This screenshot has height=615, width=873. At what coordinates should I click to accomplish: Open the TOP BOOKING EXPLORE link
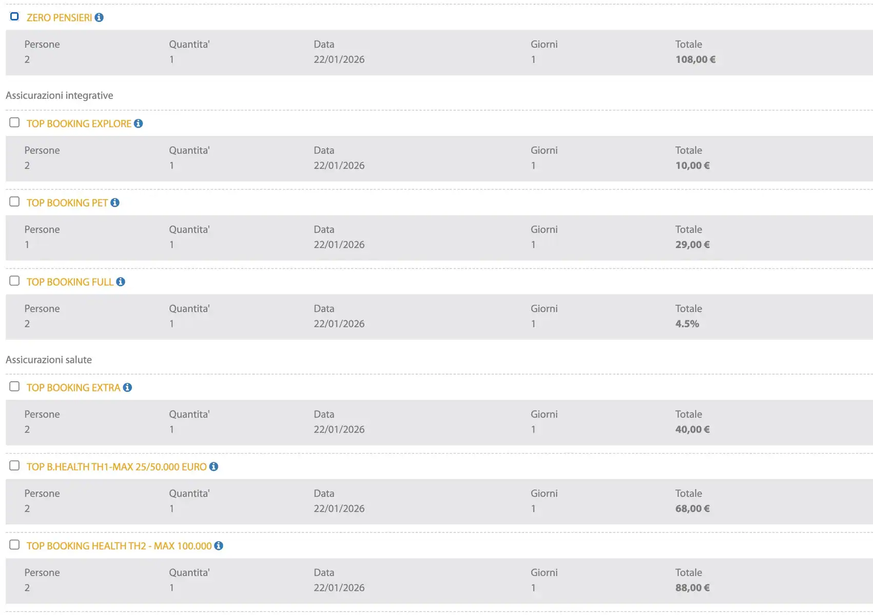click(79, 124)
